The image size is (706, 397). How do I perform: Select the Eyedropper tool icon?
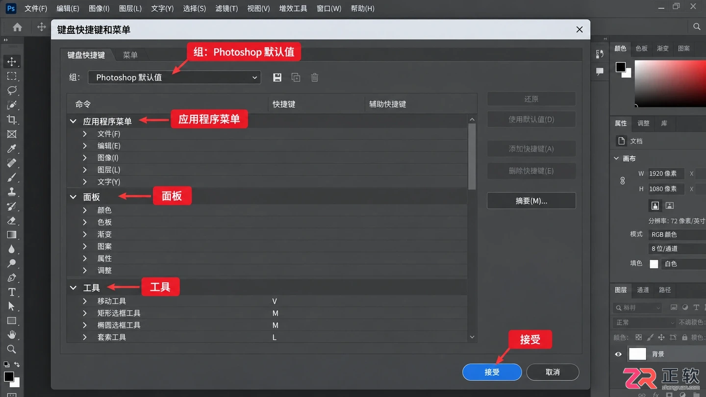(12, 149)
